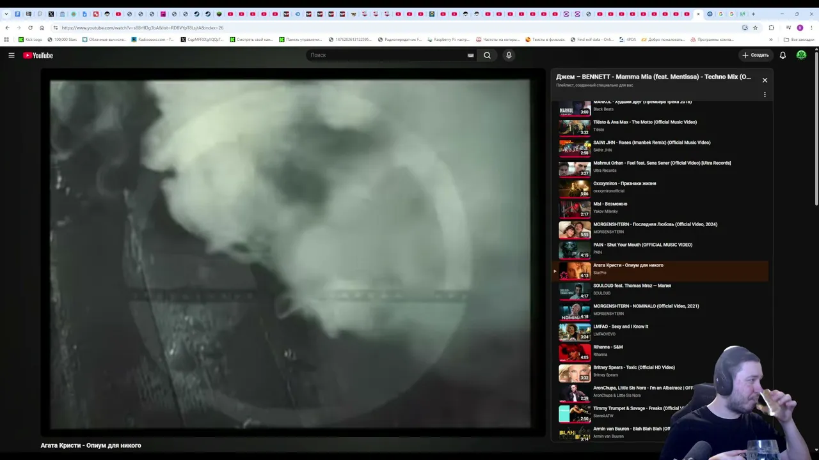Viewport: 819px width, 460px height.
Task: Play SOULOUD feat. Thomas Mraz — Магия
Action: click(632, 286)
